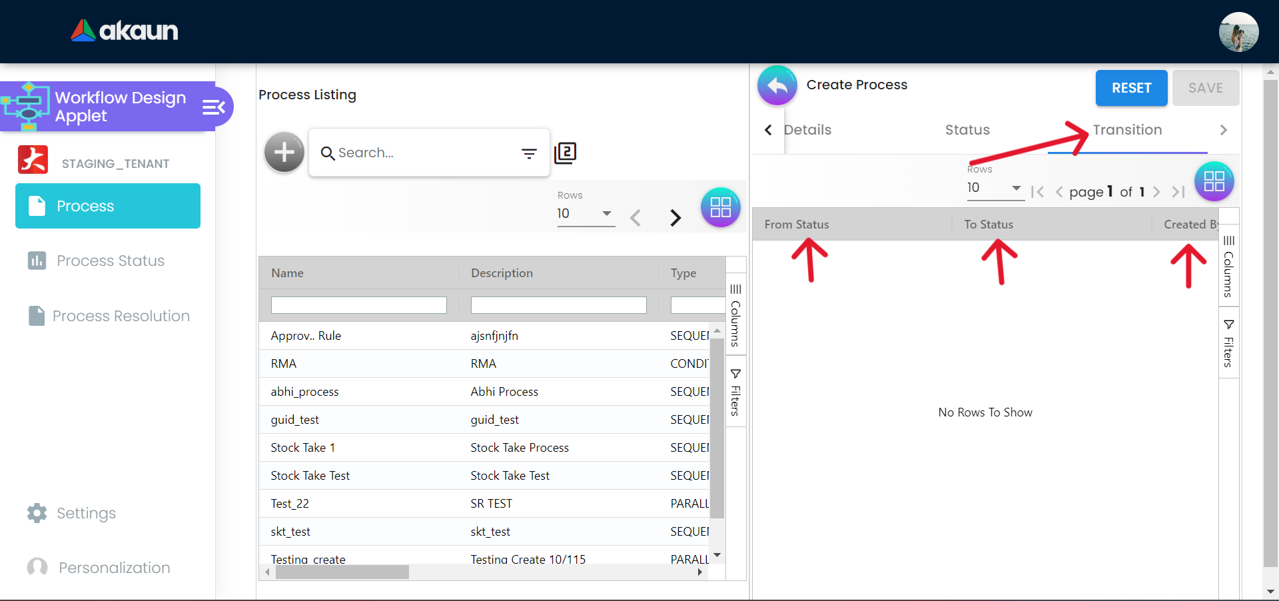Open grid view button in Process Listing

point(720,207)
